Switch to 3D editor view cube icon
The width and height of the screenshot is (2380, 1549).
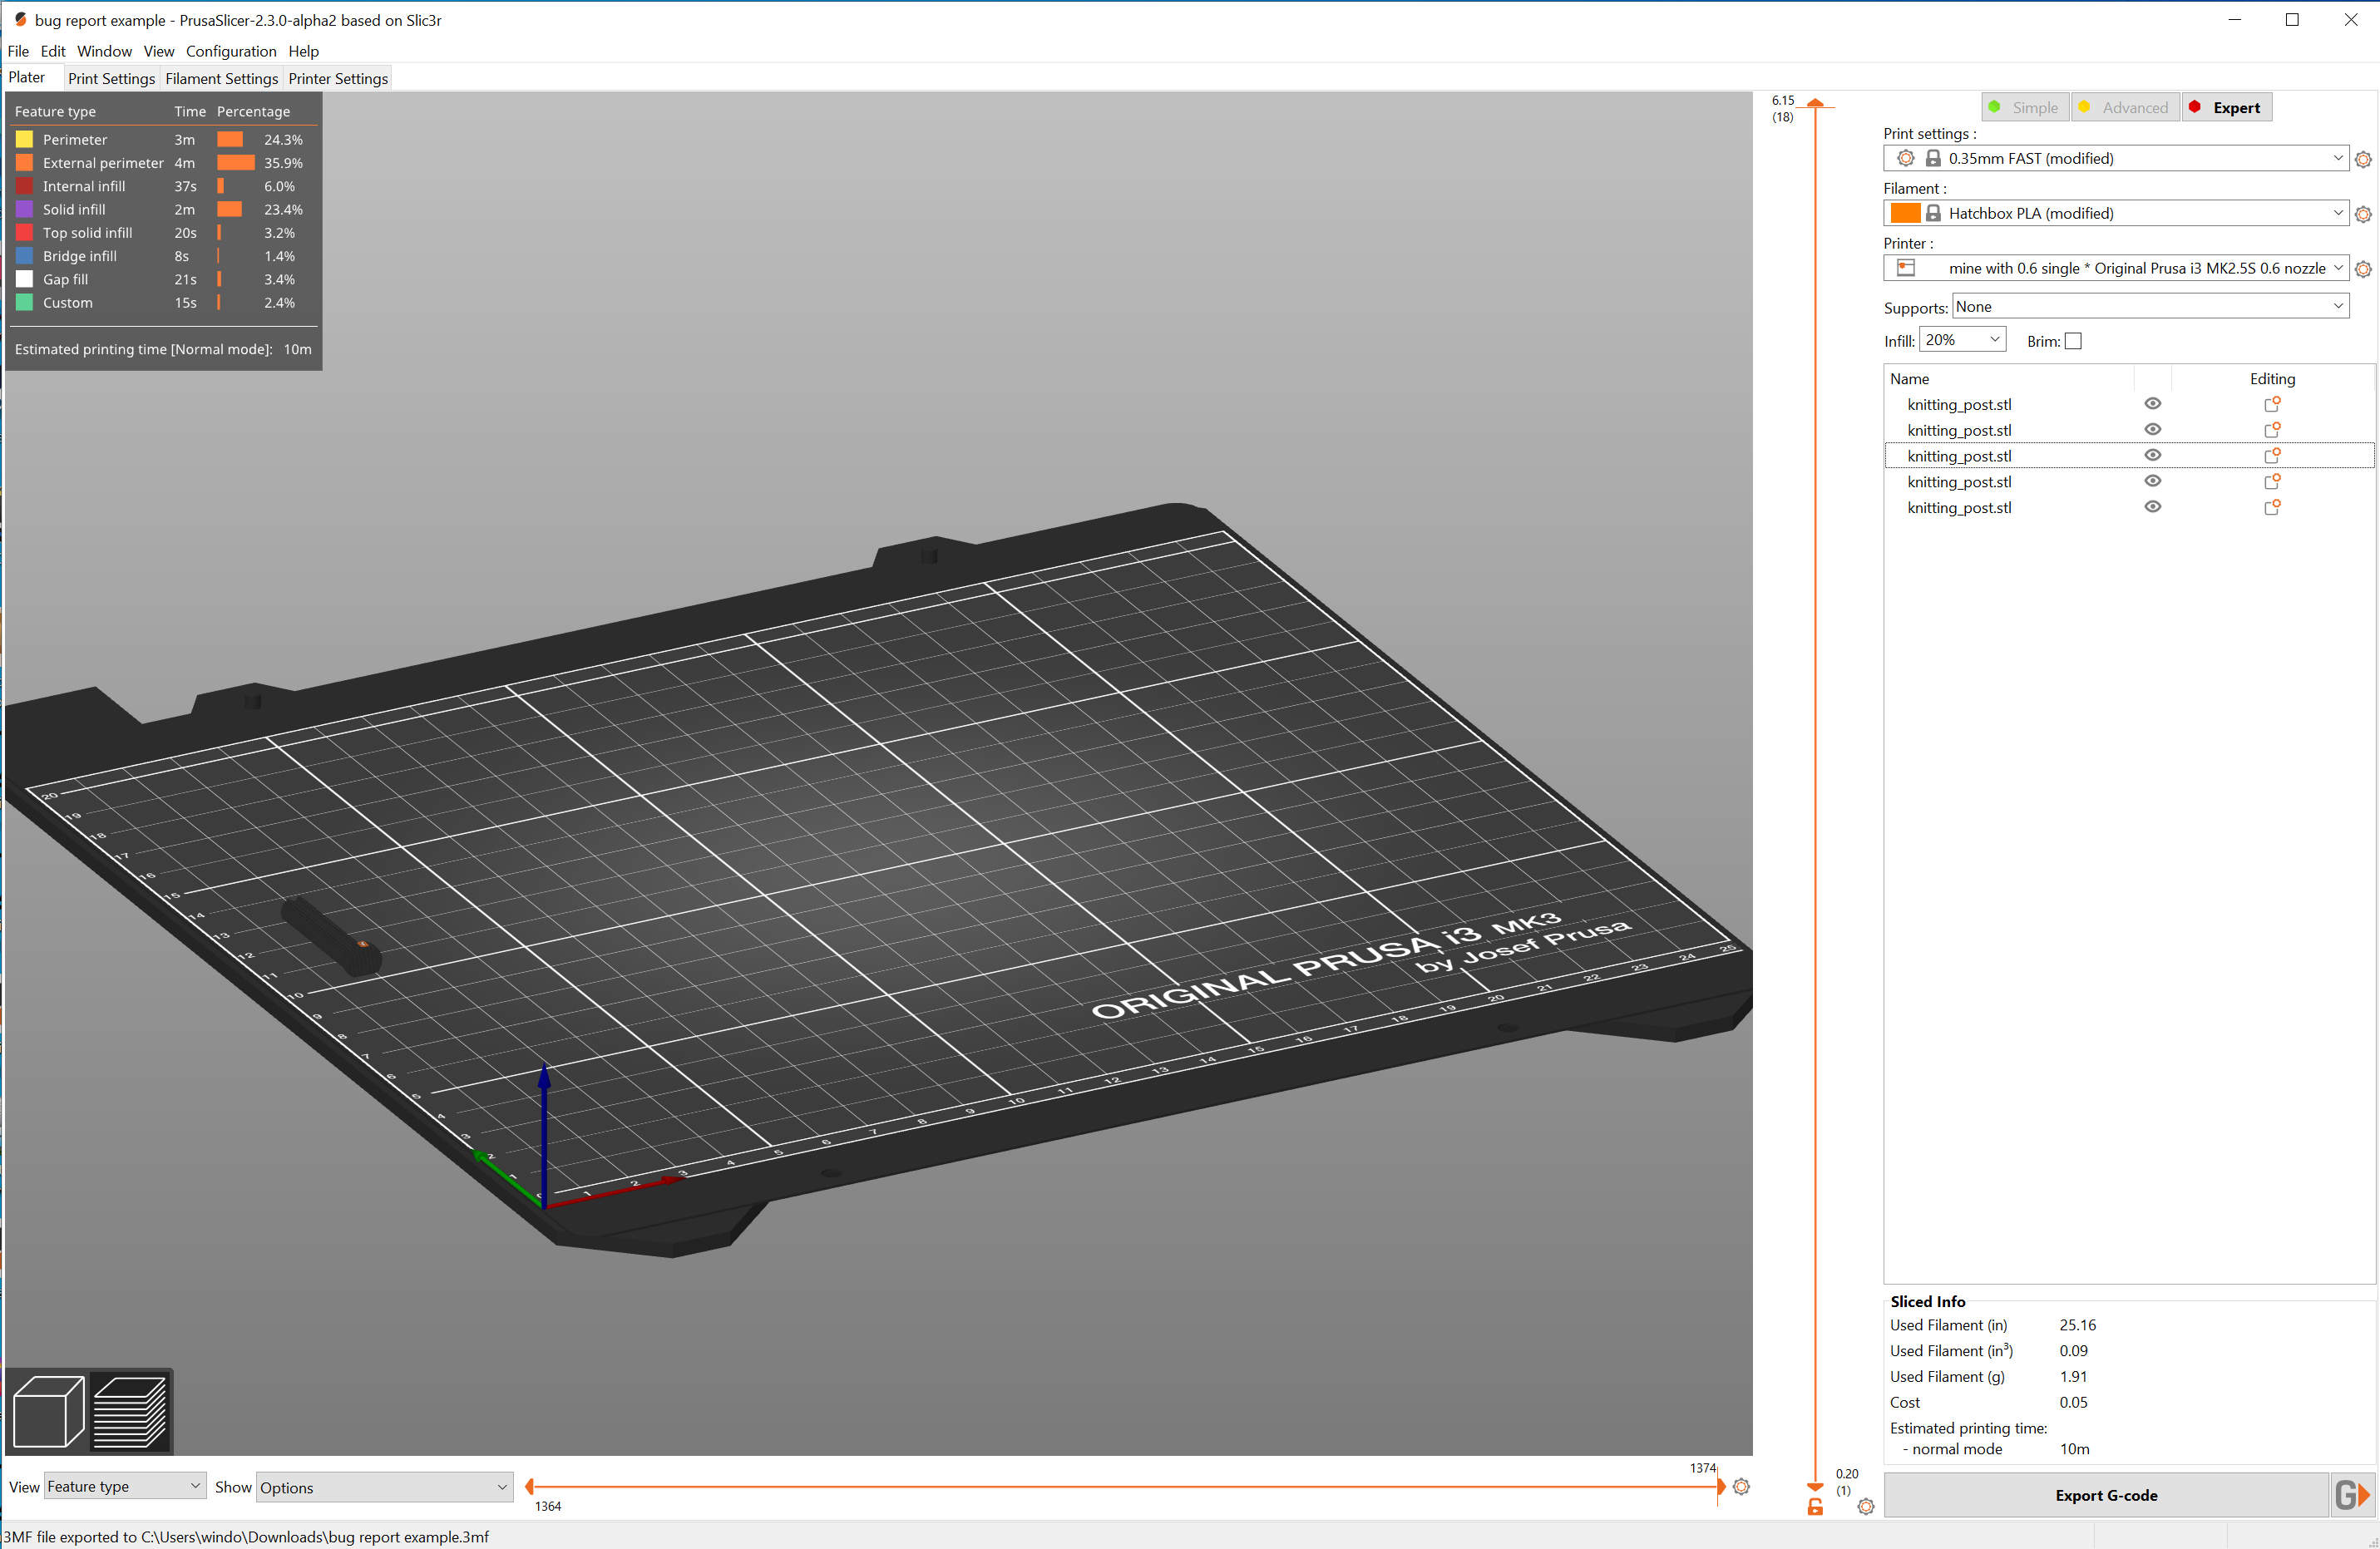pyautogui.click(x=48, y=1411)
